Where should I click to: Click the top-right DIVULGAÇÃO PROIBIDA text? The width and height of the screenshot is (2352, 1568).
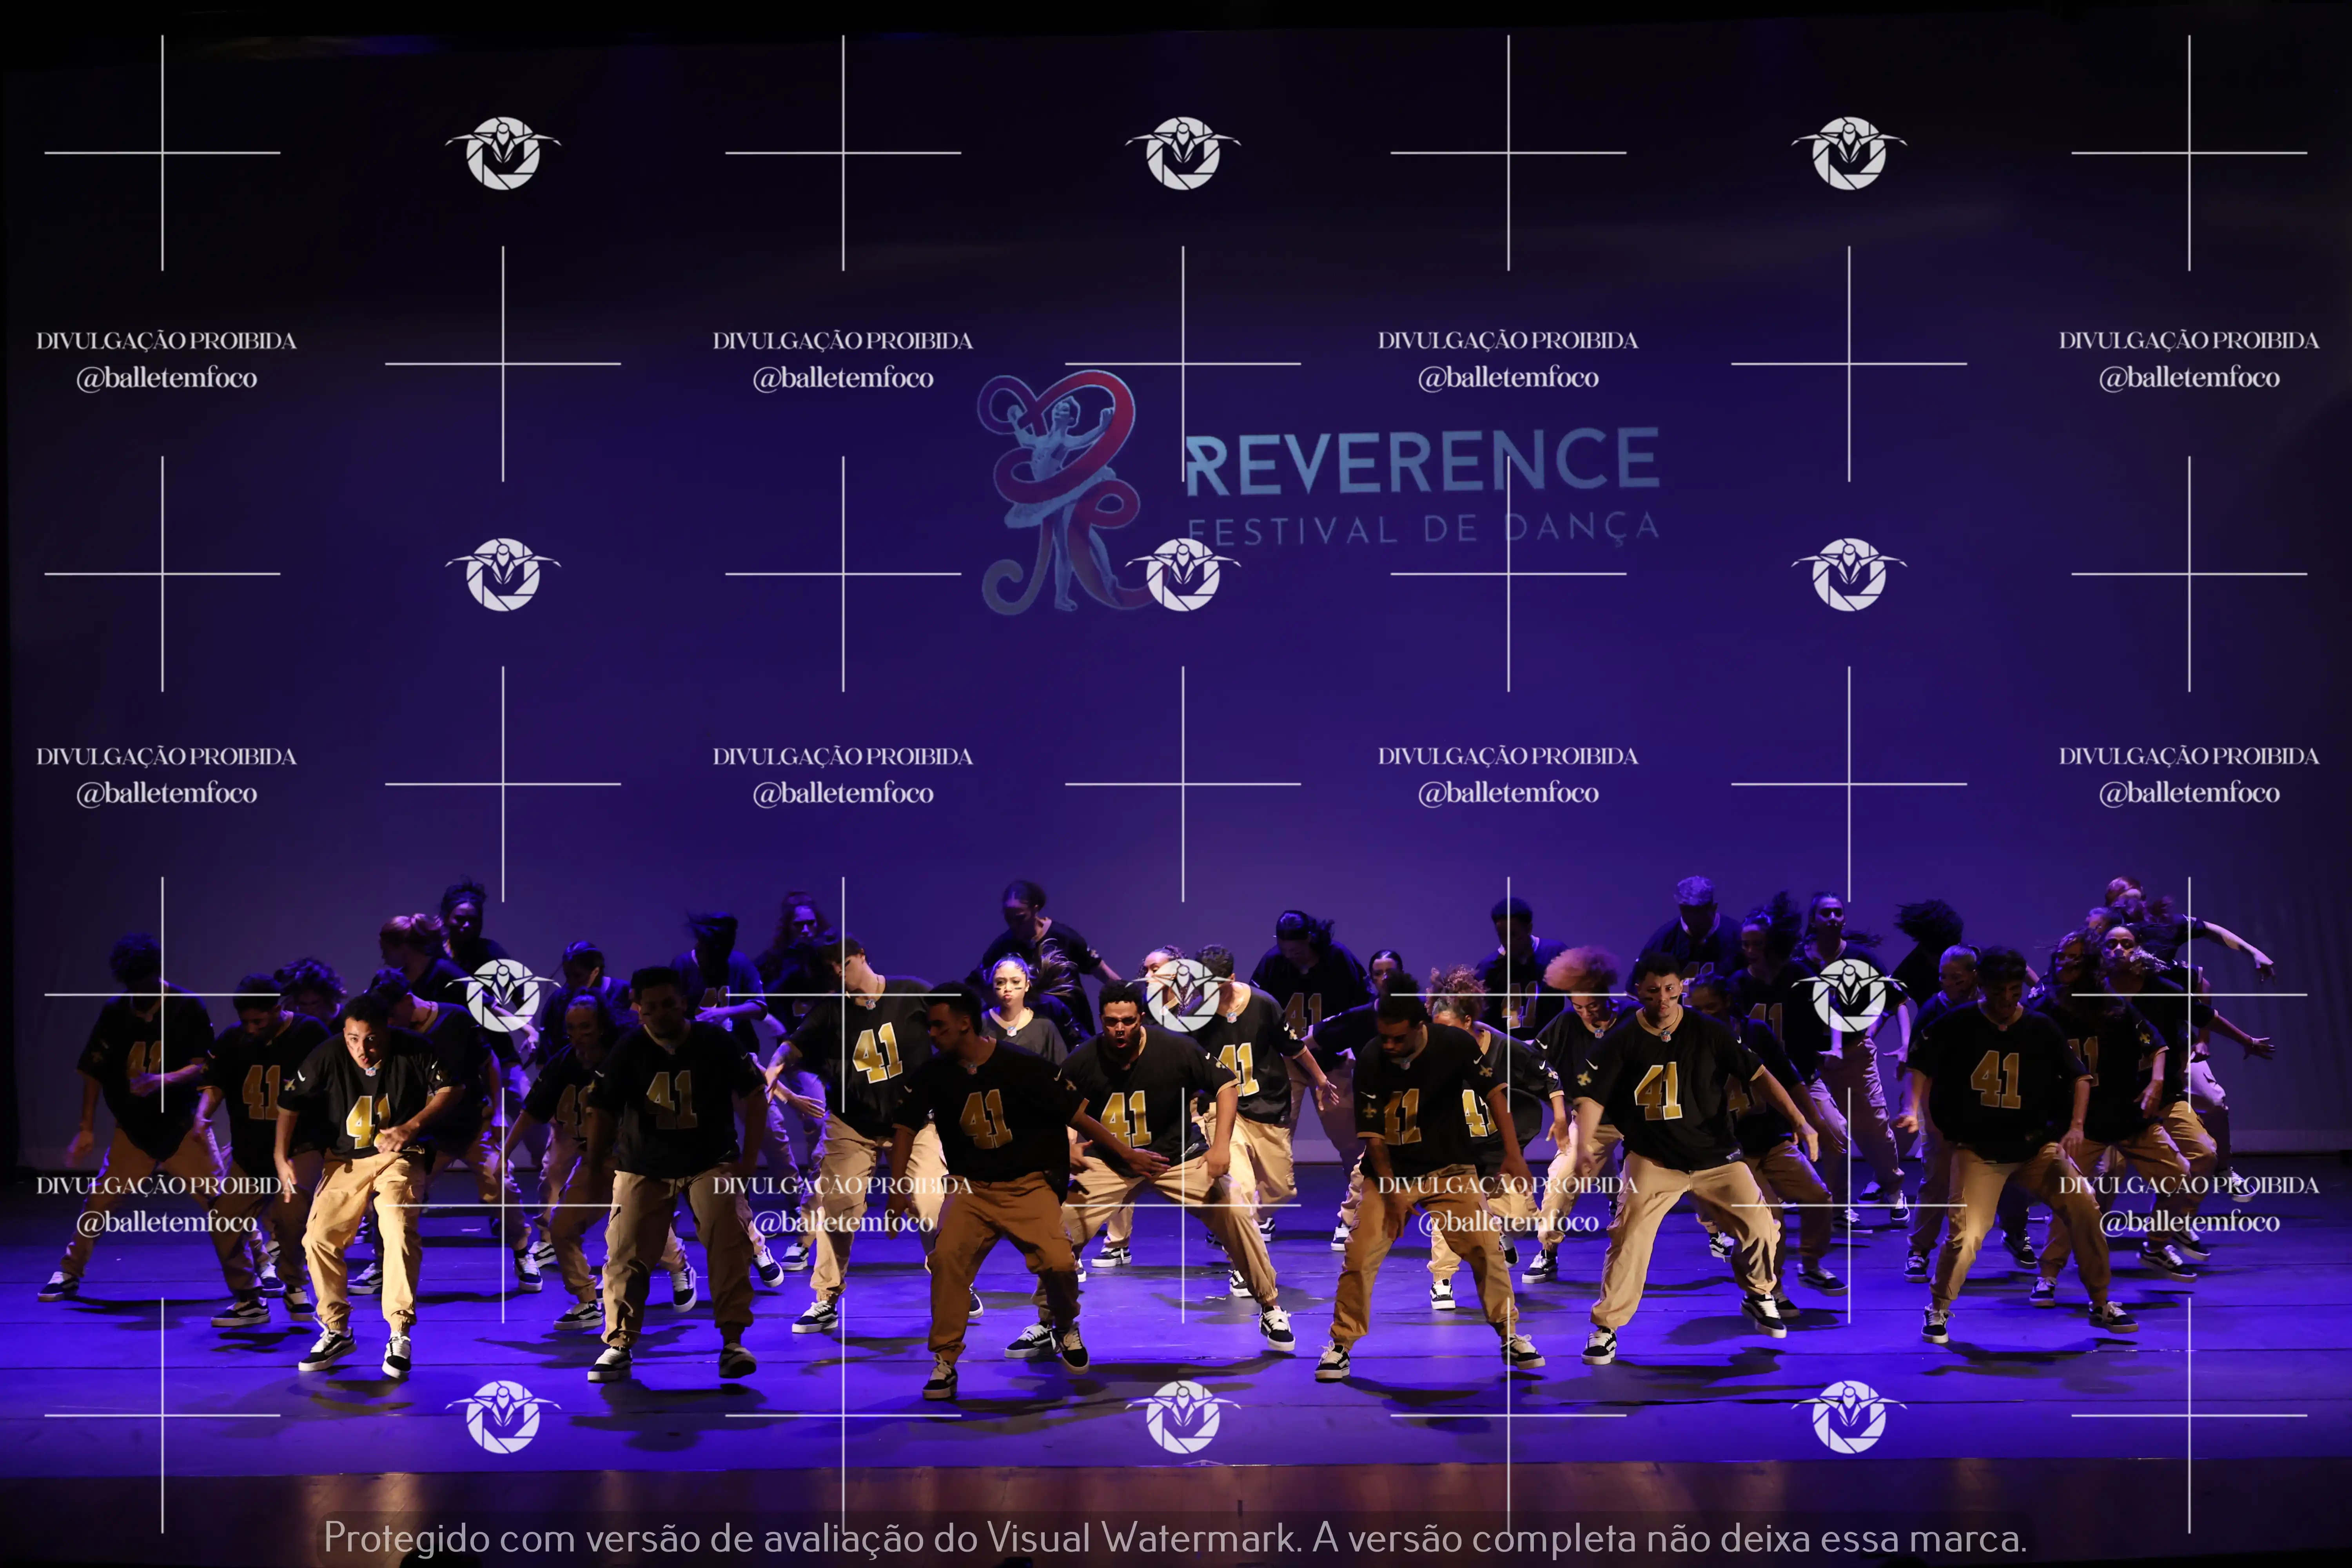(2188, 341)
